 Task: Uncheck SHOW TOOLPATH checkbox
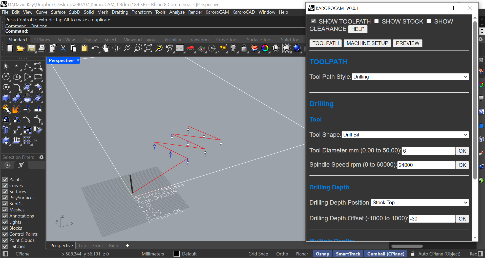[x=313, y=21]
